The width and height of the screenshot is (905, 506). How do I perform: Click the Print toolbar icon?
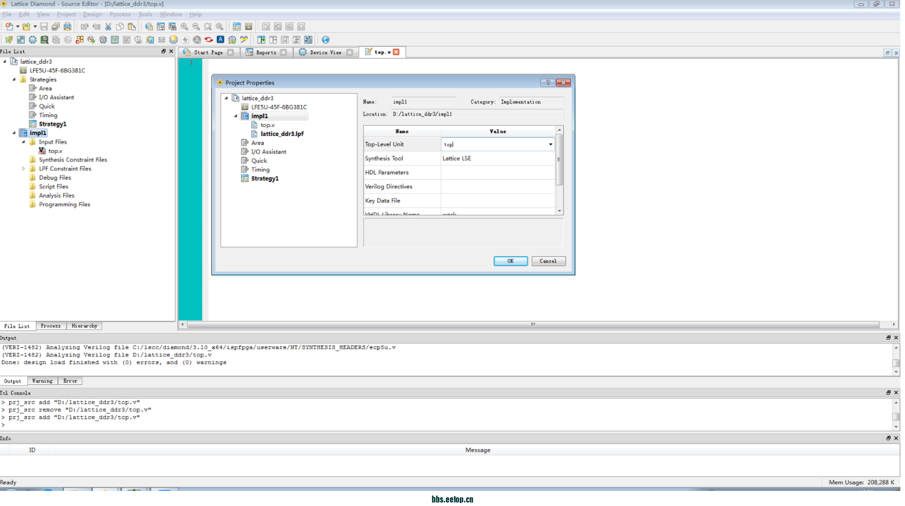(x=67, y=27)
